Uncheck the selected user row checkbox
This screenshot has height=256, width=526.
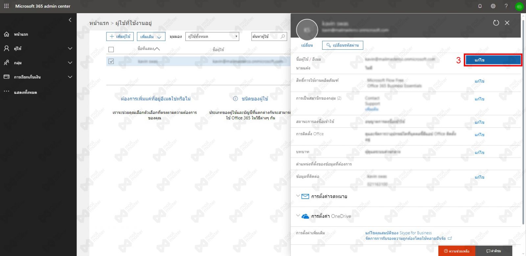(x=111, y=62)
